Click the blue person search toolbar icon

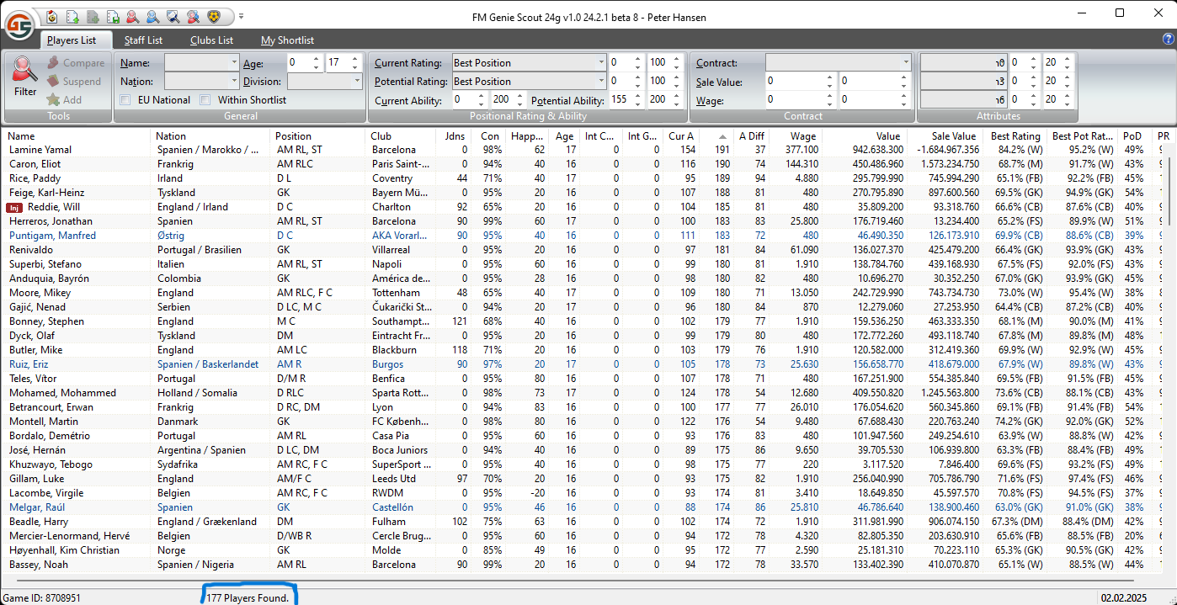click(152, 16)
